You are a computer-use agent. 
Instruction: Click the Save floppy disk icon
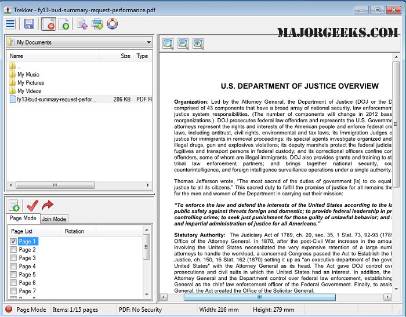click(x=29, y=24)
